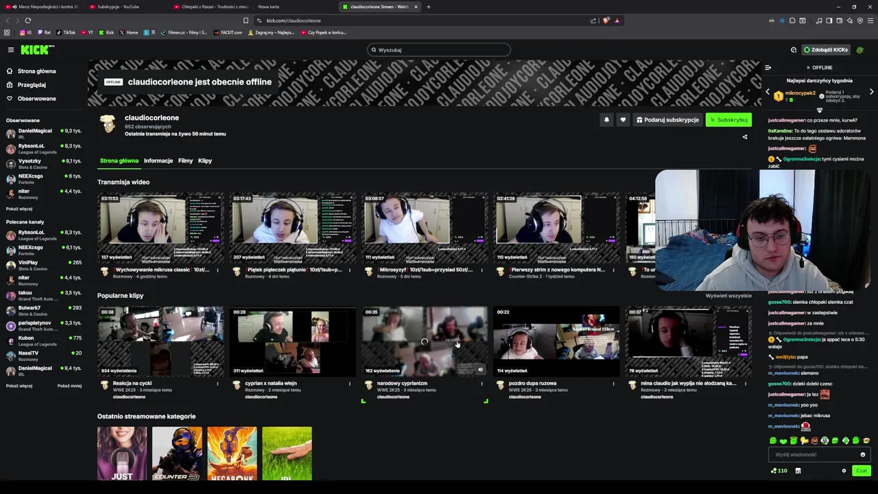Open Bulwark7 recommended channel
This screenshot has width=878, height=494.
[43, 310]
